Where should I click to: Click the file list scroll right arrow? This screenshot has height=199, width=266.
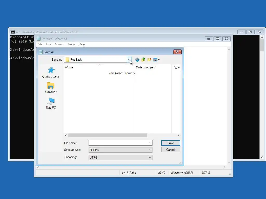(178, 135)
